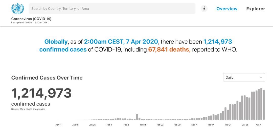
Task: Click the Coronavirus (COVID-19) title
Action: click(31, 19)
